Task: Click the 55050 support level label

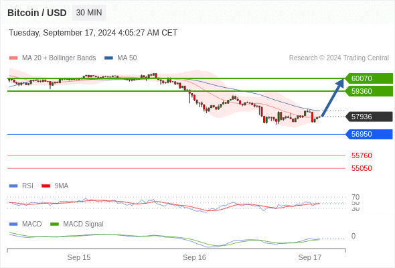Action: (x=362, y=168)
